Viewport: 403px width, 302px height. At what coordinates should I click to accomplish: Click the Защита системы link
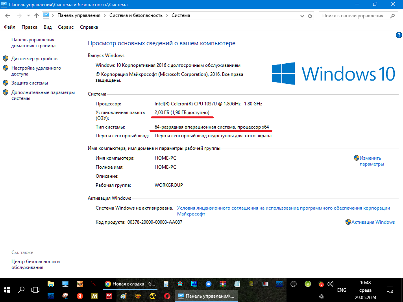[30, 83]
